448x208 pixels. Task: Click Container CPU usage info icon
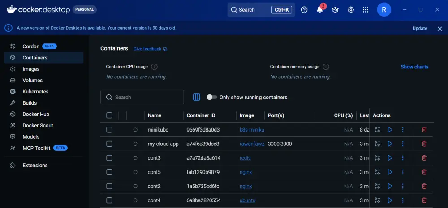154,67
